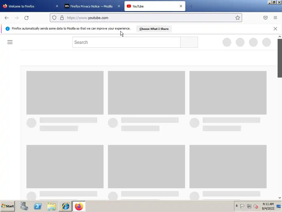Open YouTube hamburger guide menu
Screen dimensions: 282x212
(10, 42)
